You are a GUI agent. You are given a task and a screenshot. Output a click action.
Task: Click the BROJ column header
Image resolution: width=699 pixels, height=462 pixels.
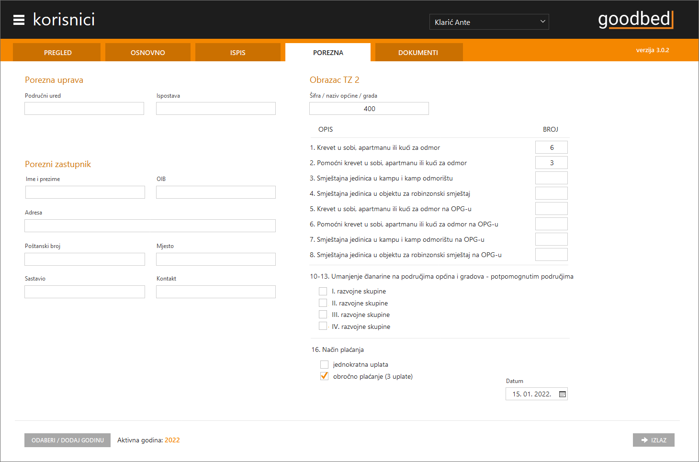[551, 129]
